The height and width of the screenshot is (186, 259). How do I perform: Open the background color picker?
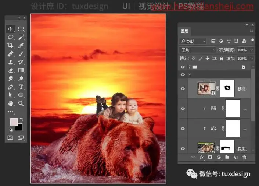19,128
